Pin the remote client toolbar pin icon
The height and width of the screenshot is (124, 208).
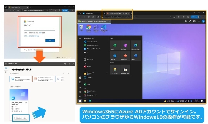(185, 21)
